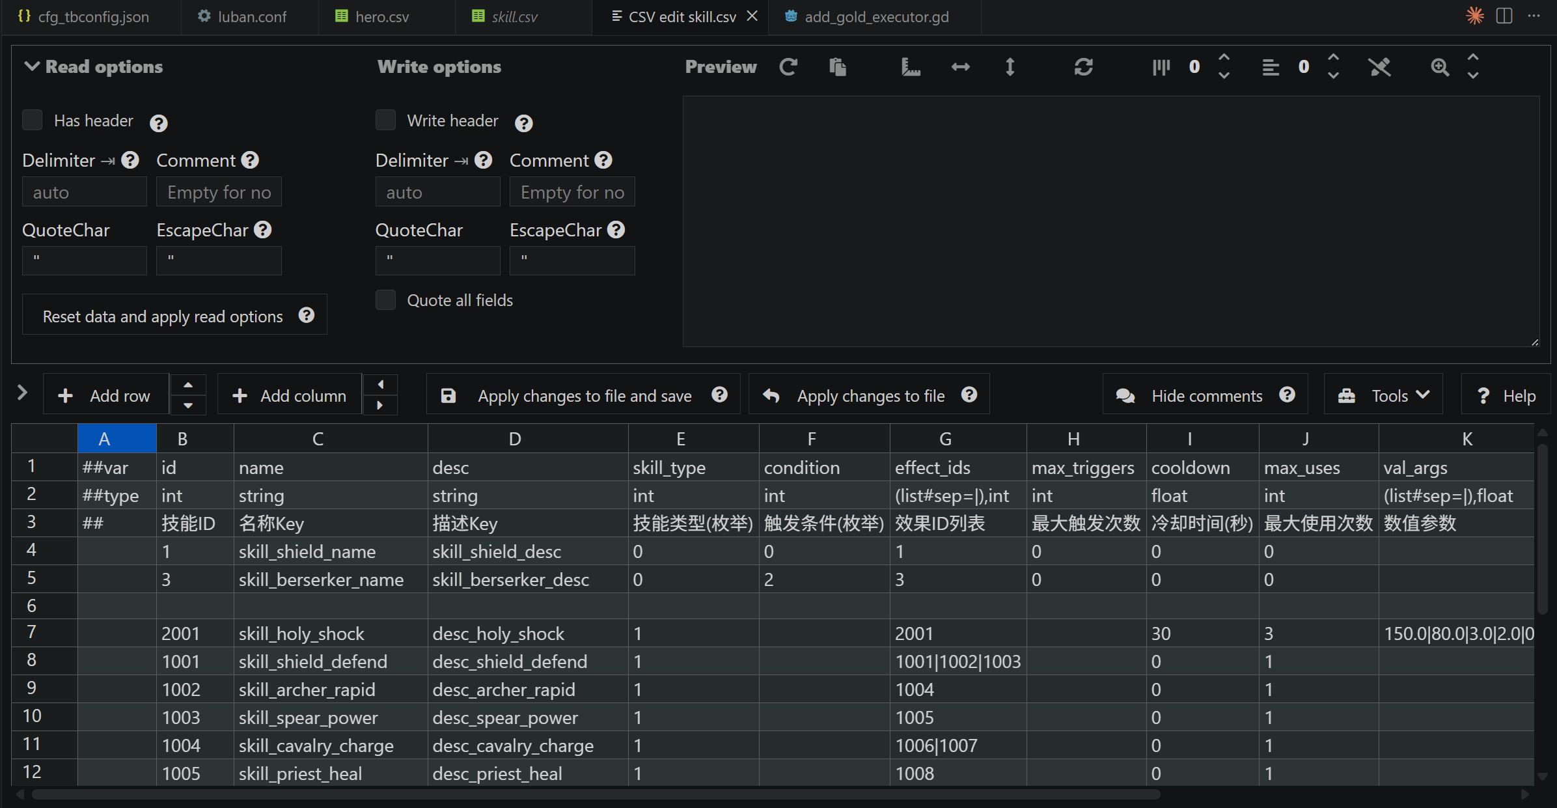Enable the Write header checkbox
The image size is (1557, 808).
tap(385, 120)
